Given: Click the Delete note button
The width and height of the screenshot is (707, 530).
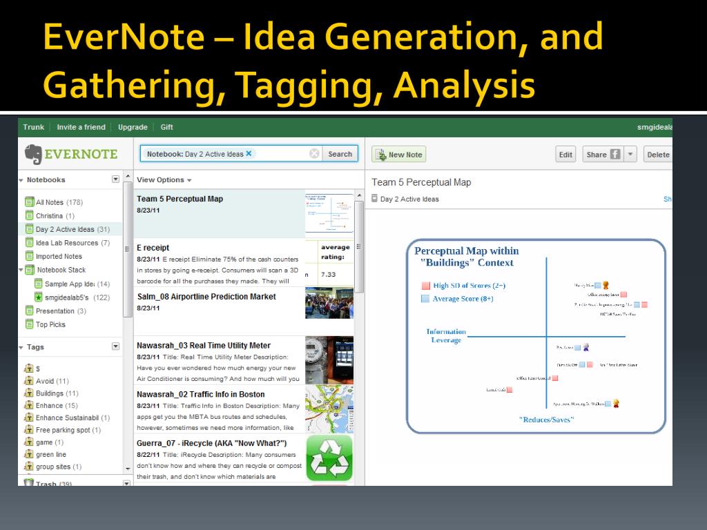Looking at the screenshot, I should click(x=658, y=155).
